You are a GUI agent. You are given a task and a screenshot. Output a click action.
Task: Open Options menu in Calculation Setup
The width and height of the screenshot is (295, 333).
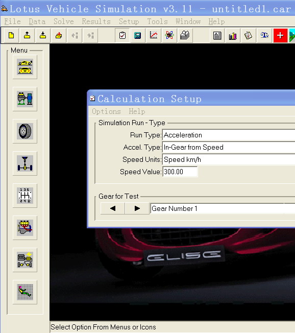(x=106, y=111)
